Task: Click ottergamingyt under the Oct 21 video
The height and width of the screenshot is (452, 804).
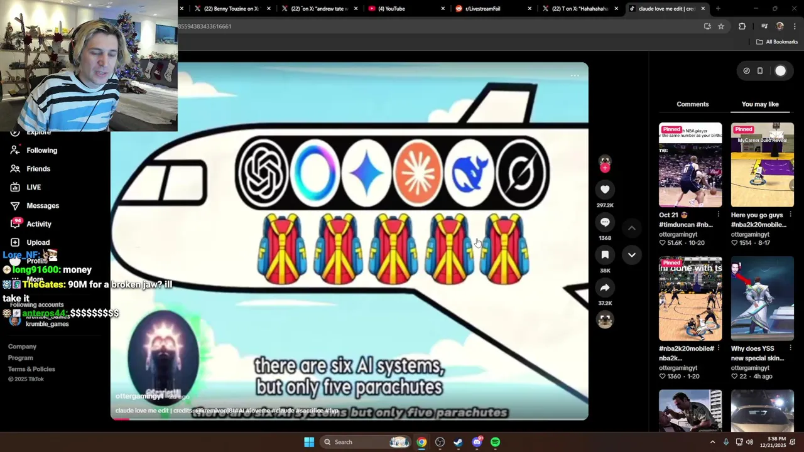Action: [678, 235]
